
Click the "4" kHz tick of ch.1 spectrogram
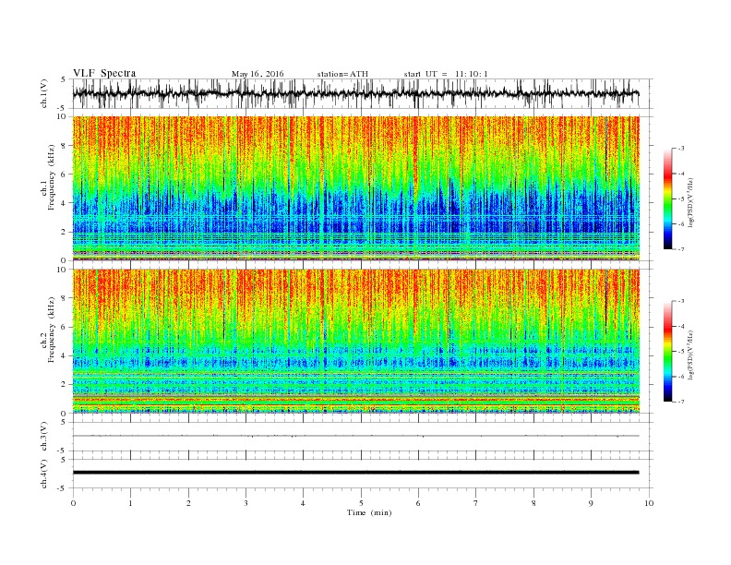65,203
